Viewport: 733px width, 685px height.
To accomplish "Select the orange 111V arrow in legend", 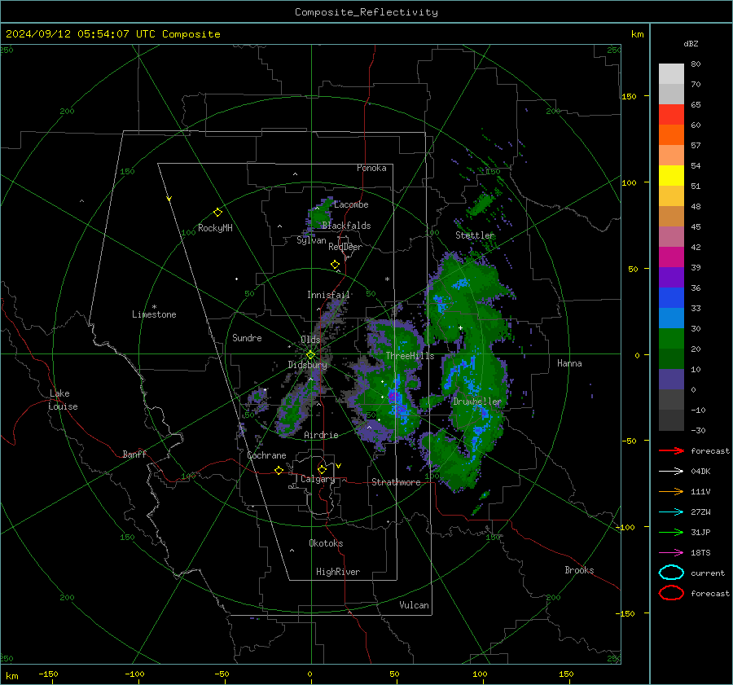I will click(x=671, y=491).
